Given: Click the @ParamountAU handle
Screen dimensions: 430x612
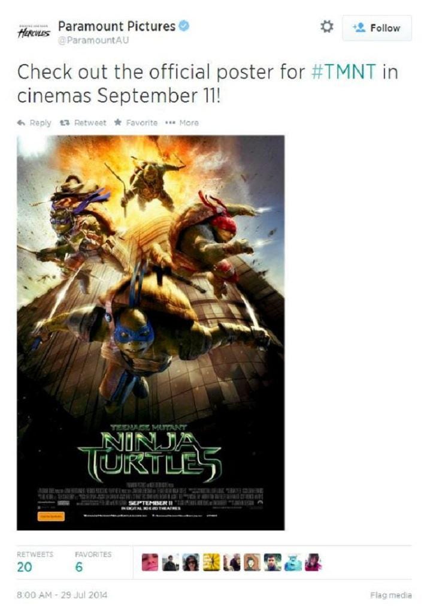Looking at the screenshot, I should [x=93, y=40].
